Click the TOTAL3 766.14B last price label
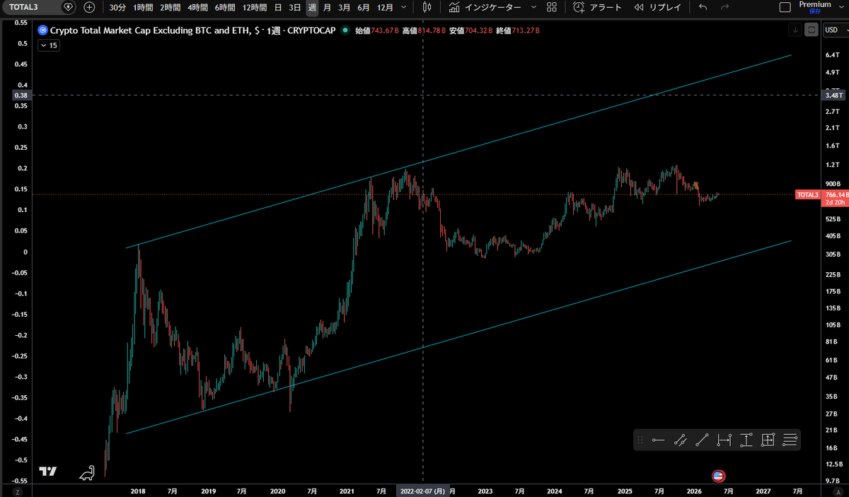The width and height of the screenshot is (849, 497). pyautogui.click(x=821, y=198)
